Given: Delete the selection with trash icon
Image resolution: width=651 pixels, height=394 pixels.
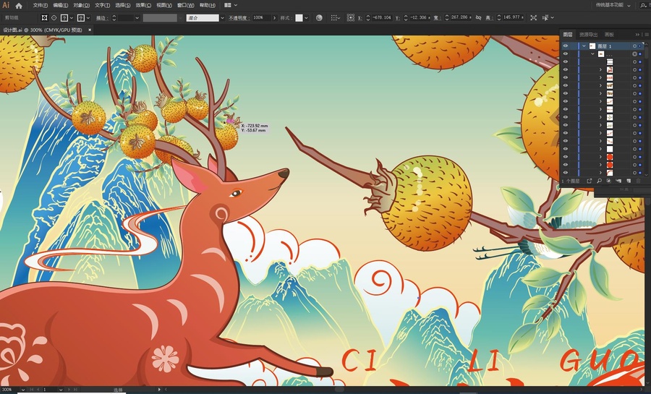Looking at the screenshot, I should coord(638,181).
